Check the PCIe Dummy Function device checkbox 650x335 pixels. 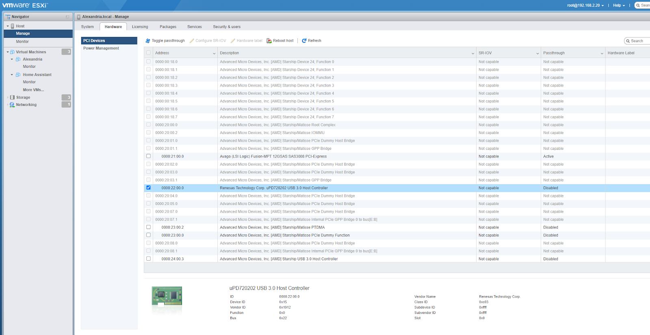148,235
